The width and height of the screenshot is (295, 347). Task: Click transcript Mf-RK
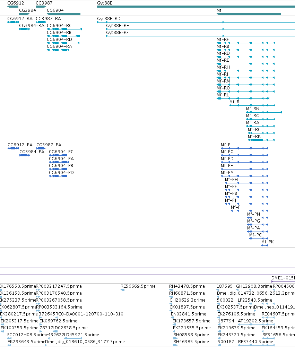[254, 137]
